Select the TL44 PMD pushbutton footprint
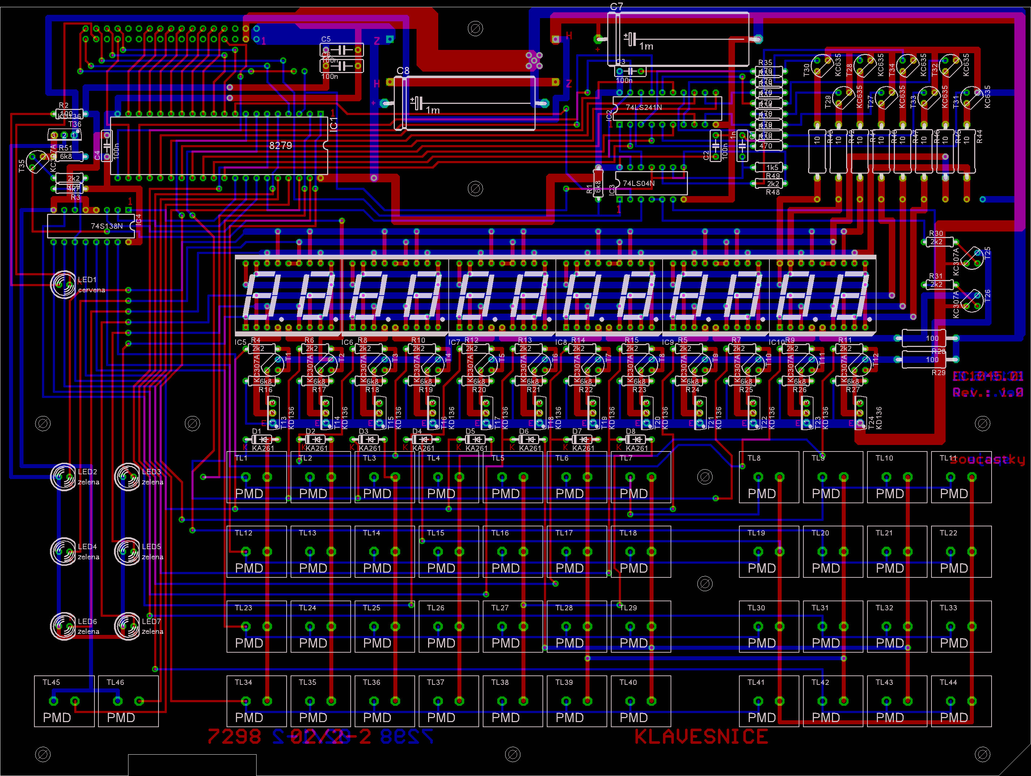1031x776 pixels. (x=961, y=701)
